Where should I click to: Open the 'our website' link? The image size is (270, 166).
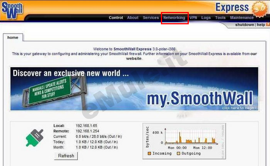click(x=191, y=56)
